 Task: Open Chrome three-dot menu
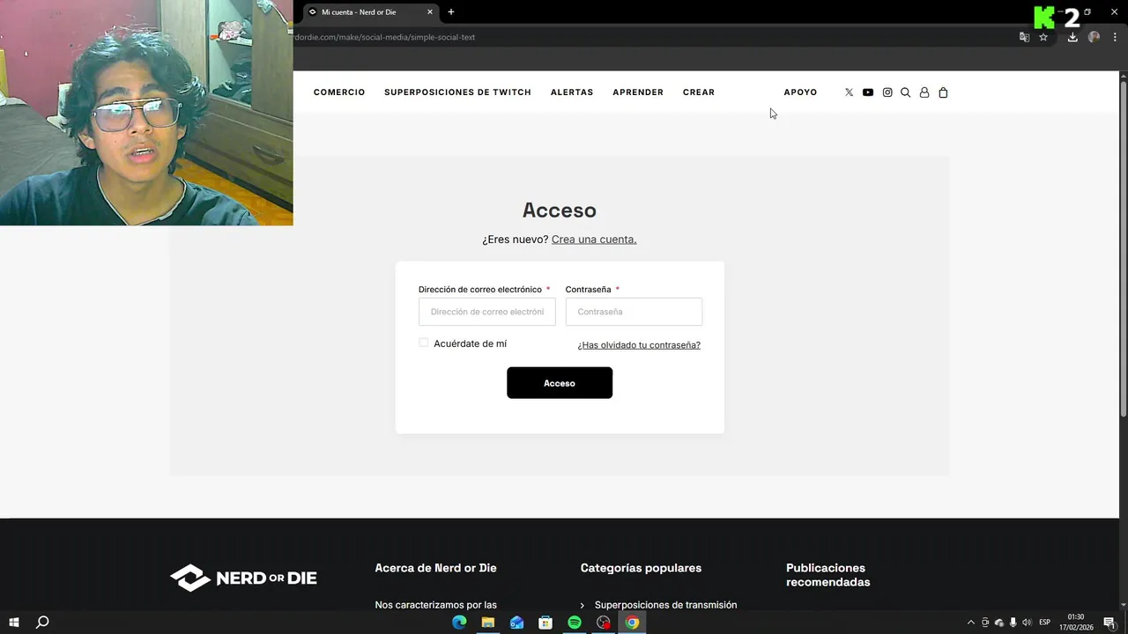pyautogui.click(x=1115, y=37)
